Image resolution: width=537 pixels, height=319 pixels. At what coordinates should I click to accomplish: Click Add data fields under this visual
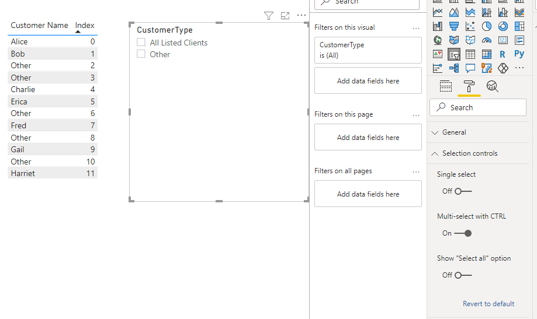point(368,80)
